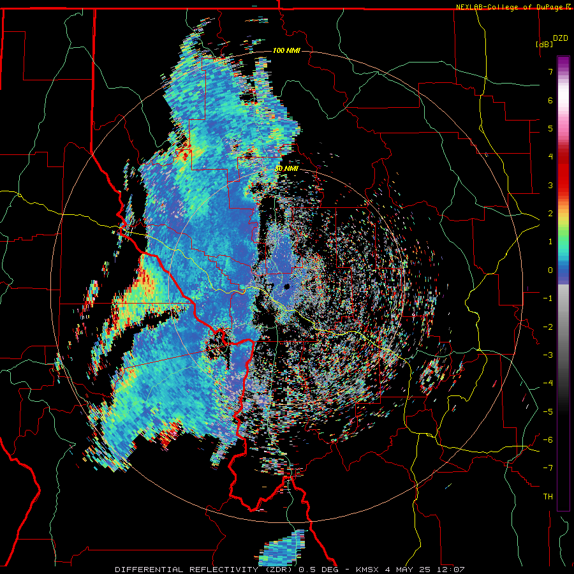The width and height of the screenshot is (574, 574).
Task: Click the isolated echo patch below the range ring
Action: pos(282,548)
